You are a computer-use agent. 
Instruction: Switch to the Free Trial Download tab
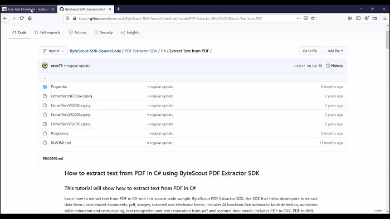pos(28,9)
